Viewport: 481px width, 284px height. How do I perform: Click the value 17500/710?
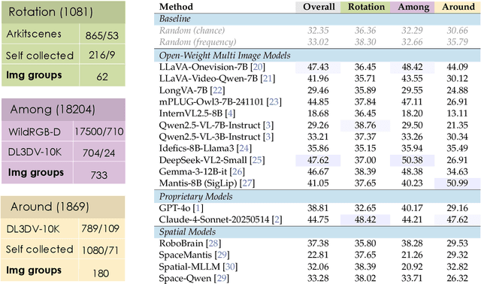(x=99, y=131)
